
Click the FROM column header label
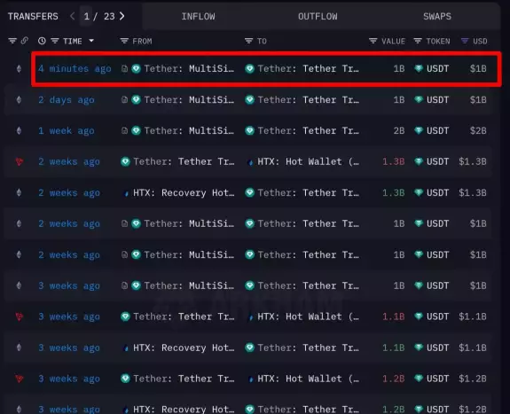click(142, 42)
